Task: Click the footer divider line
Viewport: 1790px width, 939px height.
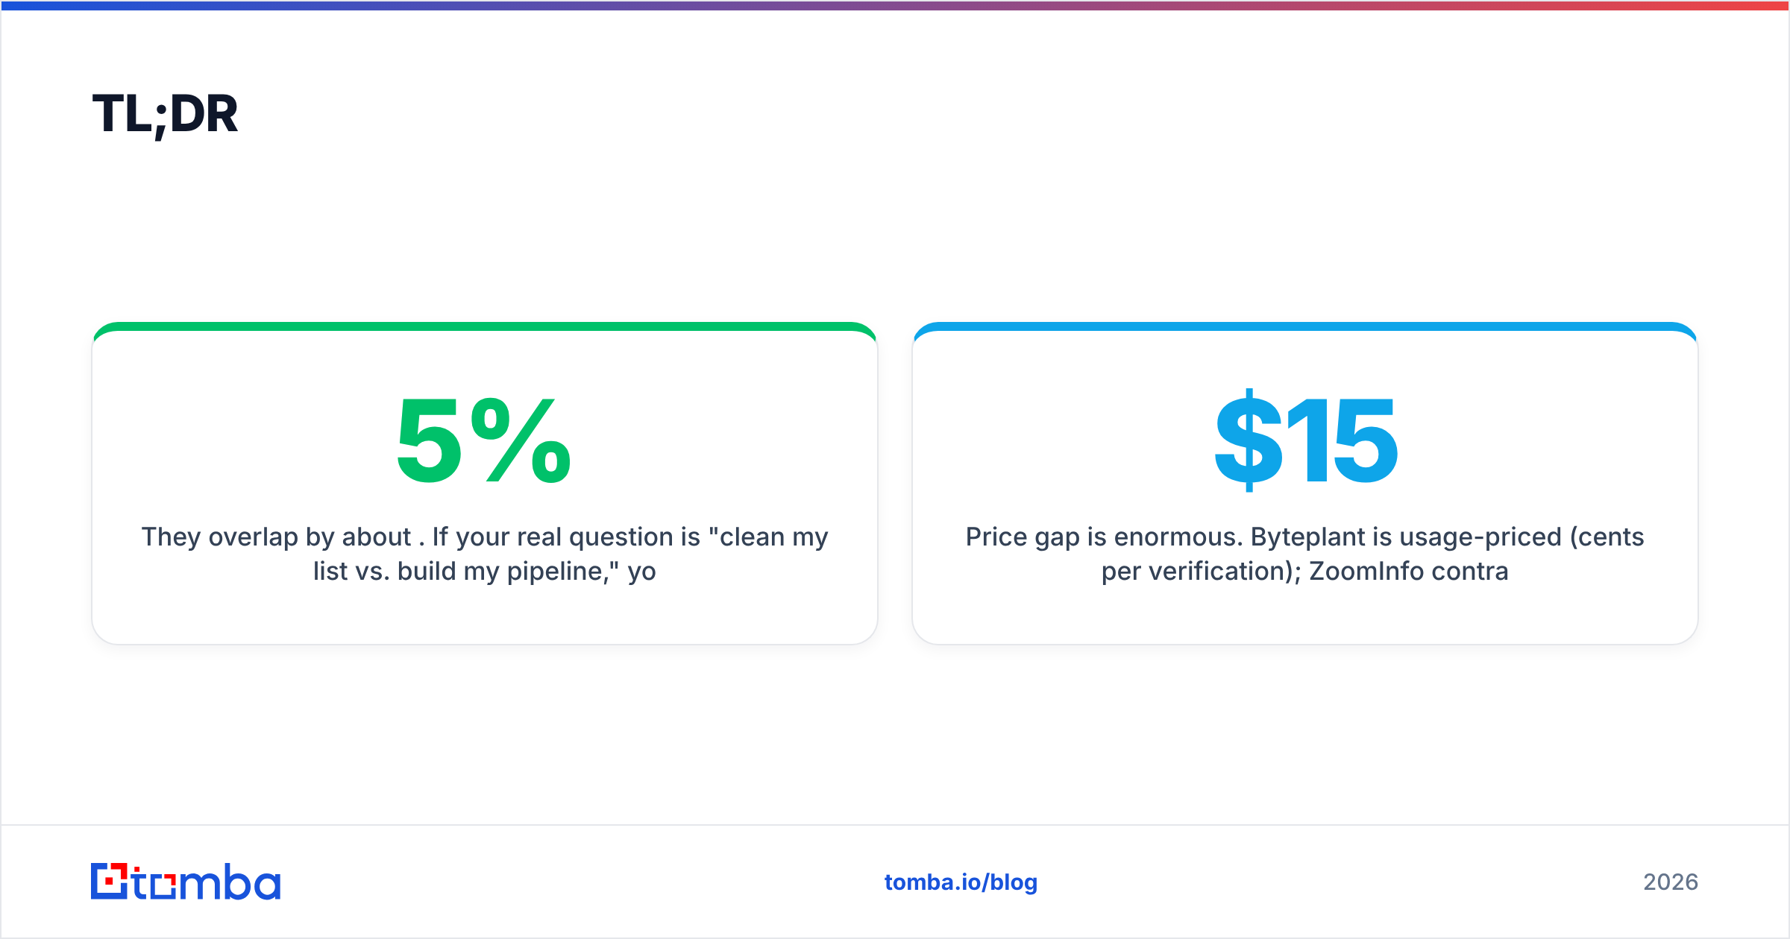Action: [895, 825]
